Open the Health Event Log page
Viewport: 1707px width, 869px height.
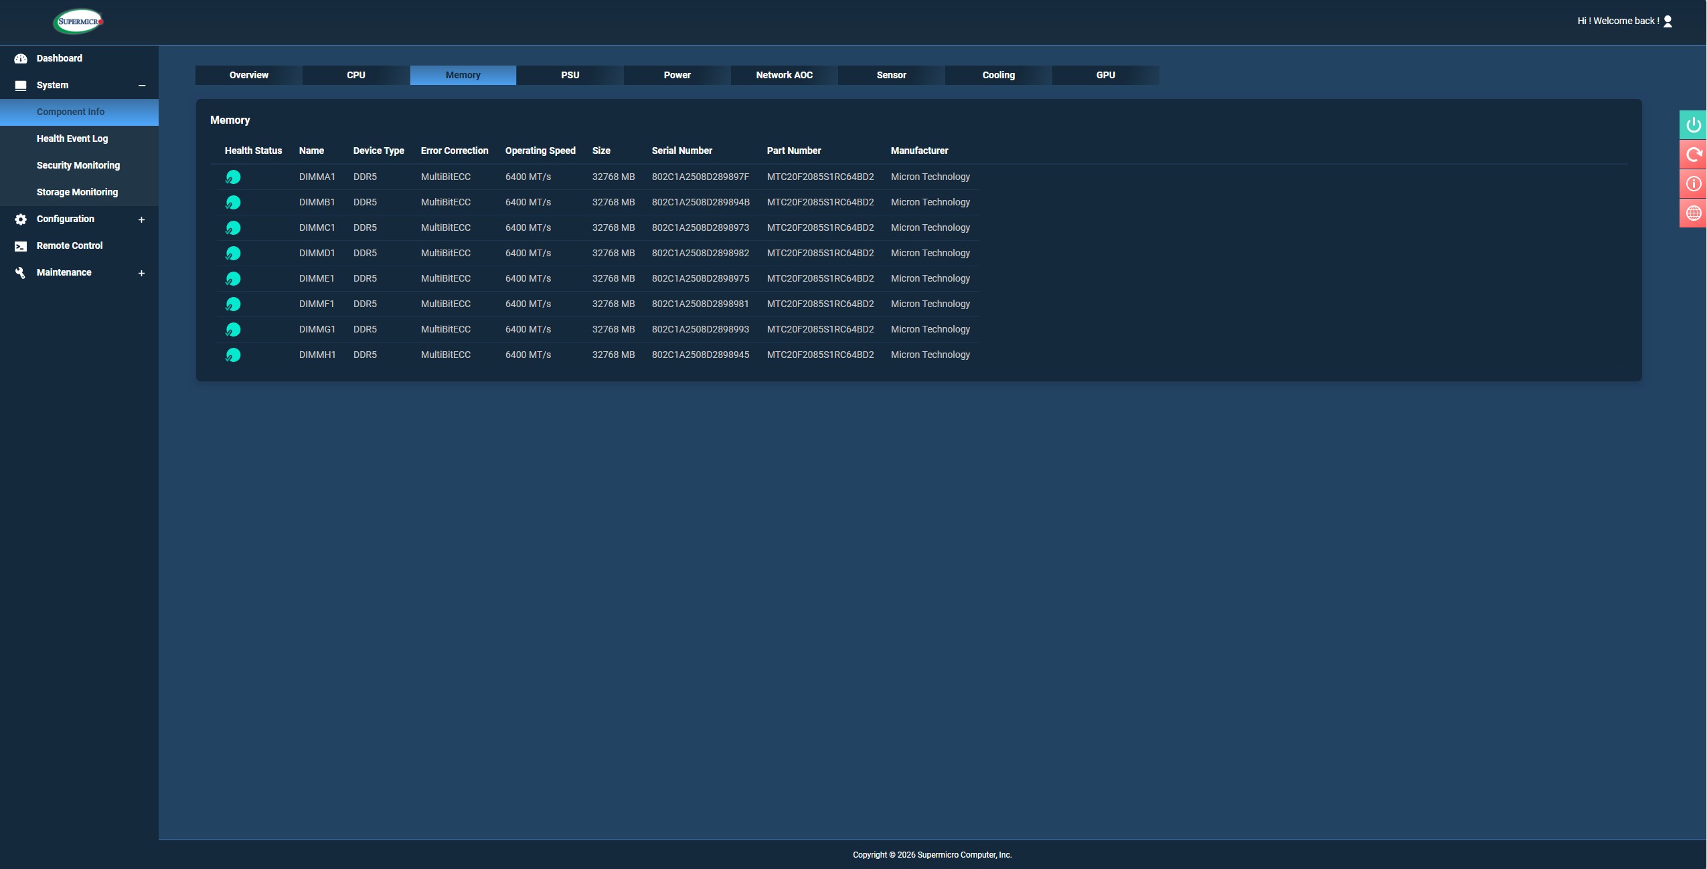(x=72, y=138)
